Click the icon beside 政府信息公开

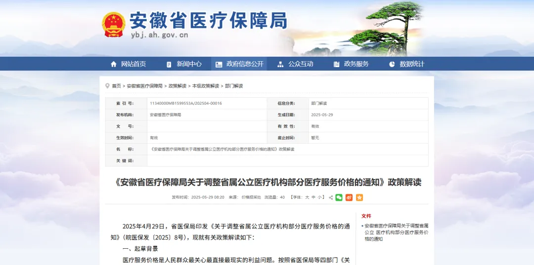219,64
